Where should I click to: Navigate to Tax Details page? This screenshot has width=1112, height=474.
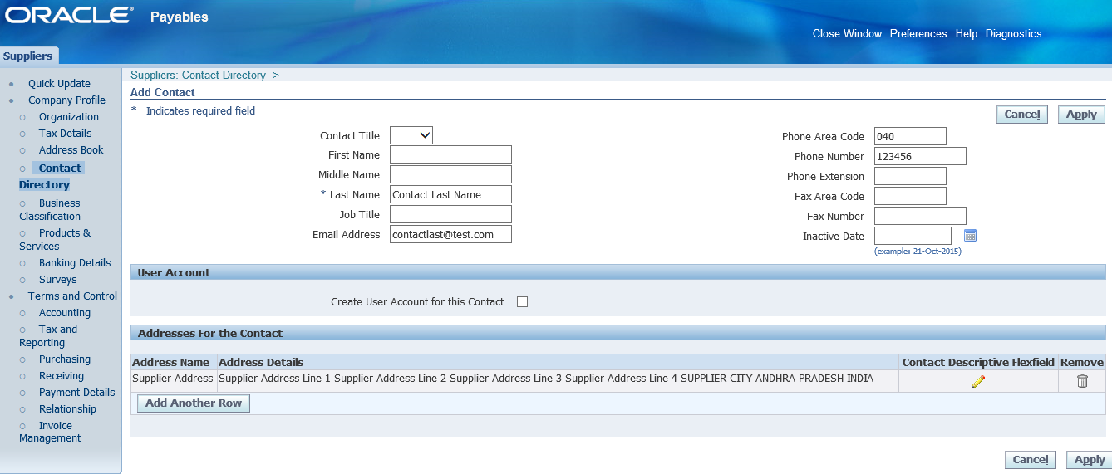point(65,134)
